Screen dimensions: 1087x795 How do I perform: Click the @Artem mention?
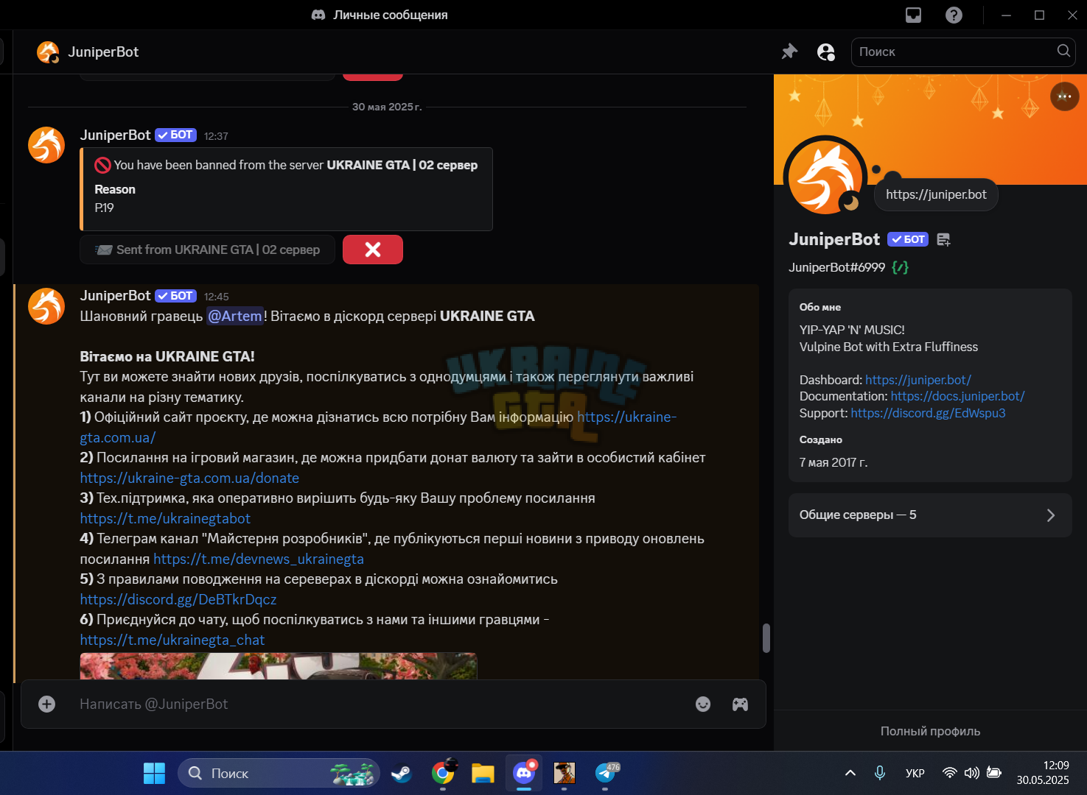point(235,317)
